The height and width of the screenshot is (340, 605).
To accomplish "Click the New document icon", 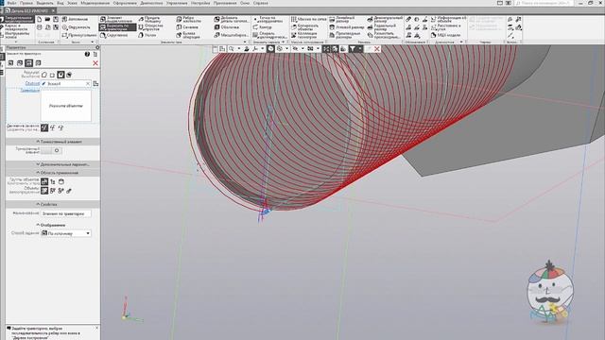I will 40,19.
